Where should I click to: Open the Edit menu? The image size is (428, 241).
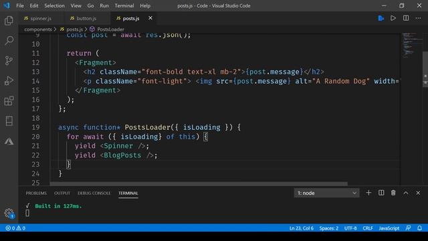click(34, 5)
